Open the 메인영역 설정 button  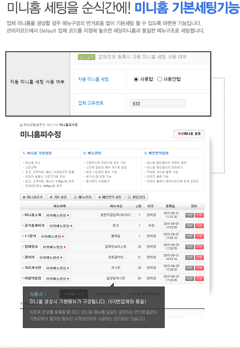pyautogui.click(x=110, y=197)
